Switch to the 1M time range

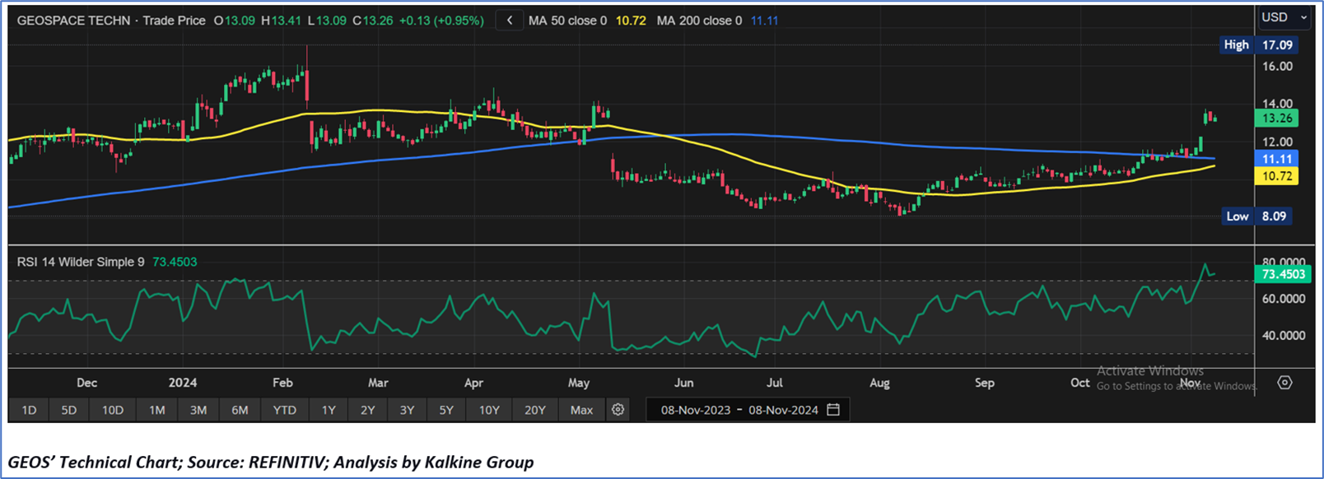156,410
